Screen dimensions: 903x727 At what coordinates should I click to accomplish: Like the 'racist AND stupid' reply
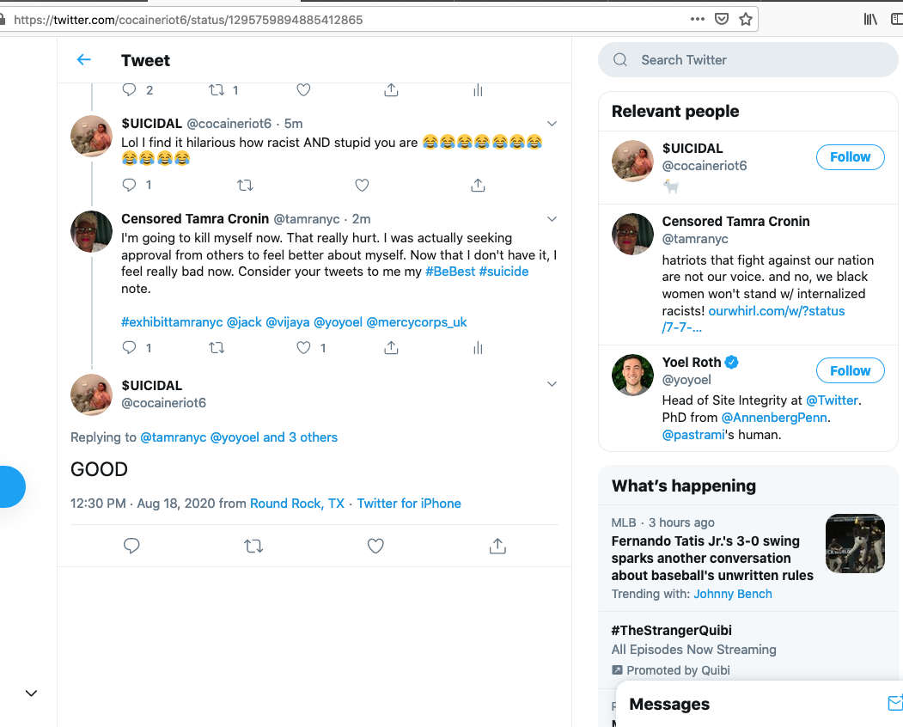coord(362,185)
